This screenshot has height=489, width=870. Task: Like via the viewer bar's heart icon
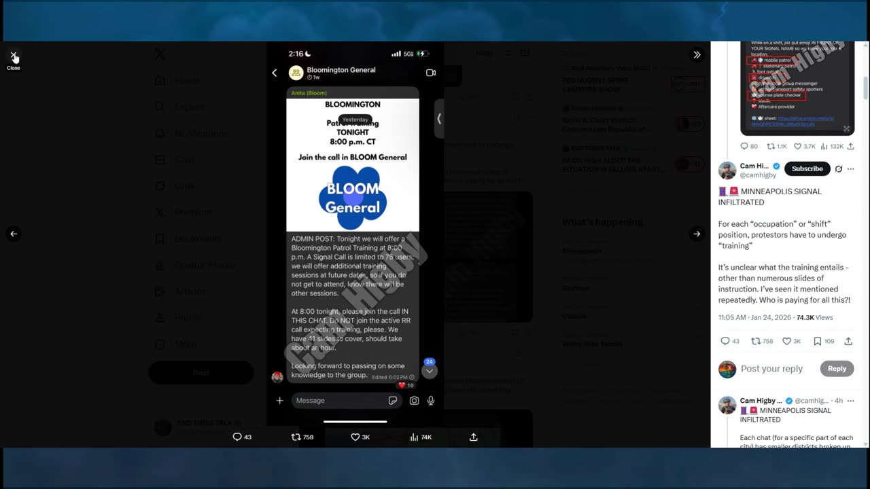point(360,437)
